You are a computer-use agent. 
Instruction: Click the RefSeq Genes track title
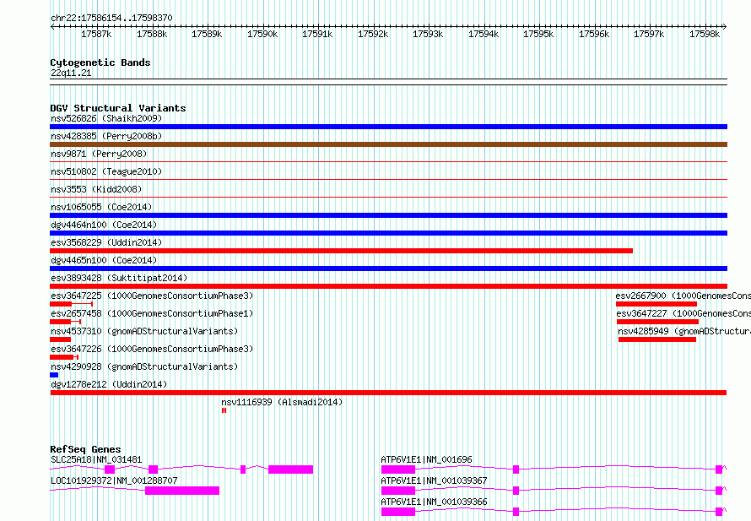[x=85, y=449]
